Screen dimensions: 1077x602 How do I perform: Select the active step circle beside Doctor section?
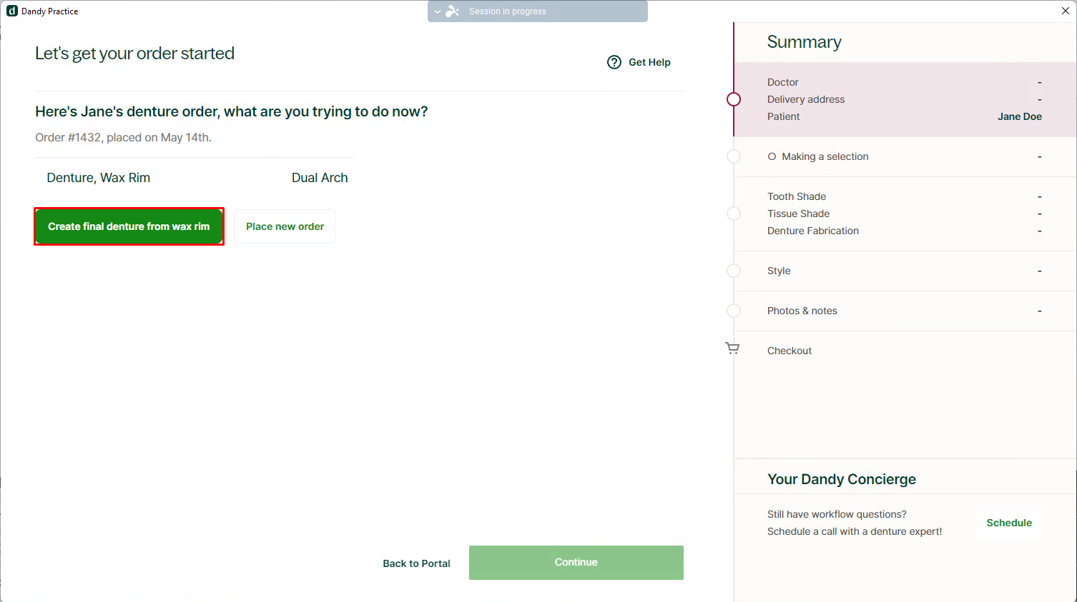tap(734, 99)
